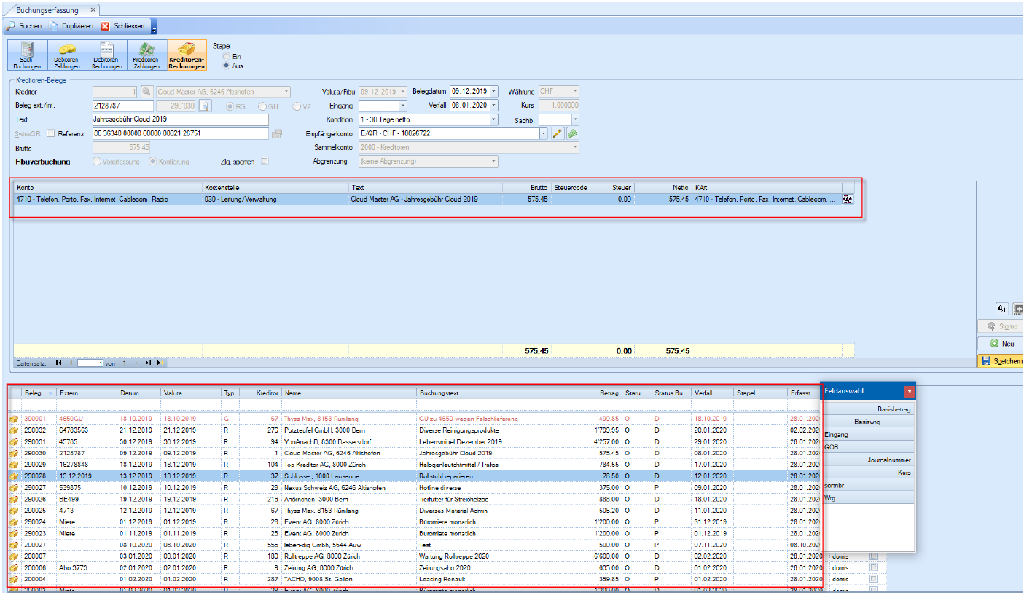Select the Kreditoren-Zahlungen icon
Screen dimensions: 1024x595
[x=148, y=55]
